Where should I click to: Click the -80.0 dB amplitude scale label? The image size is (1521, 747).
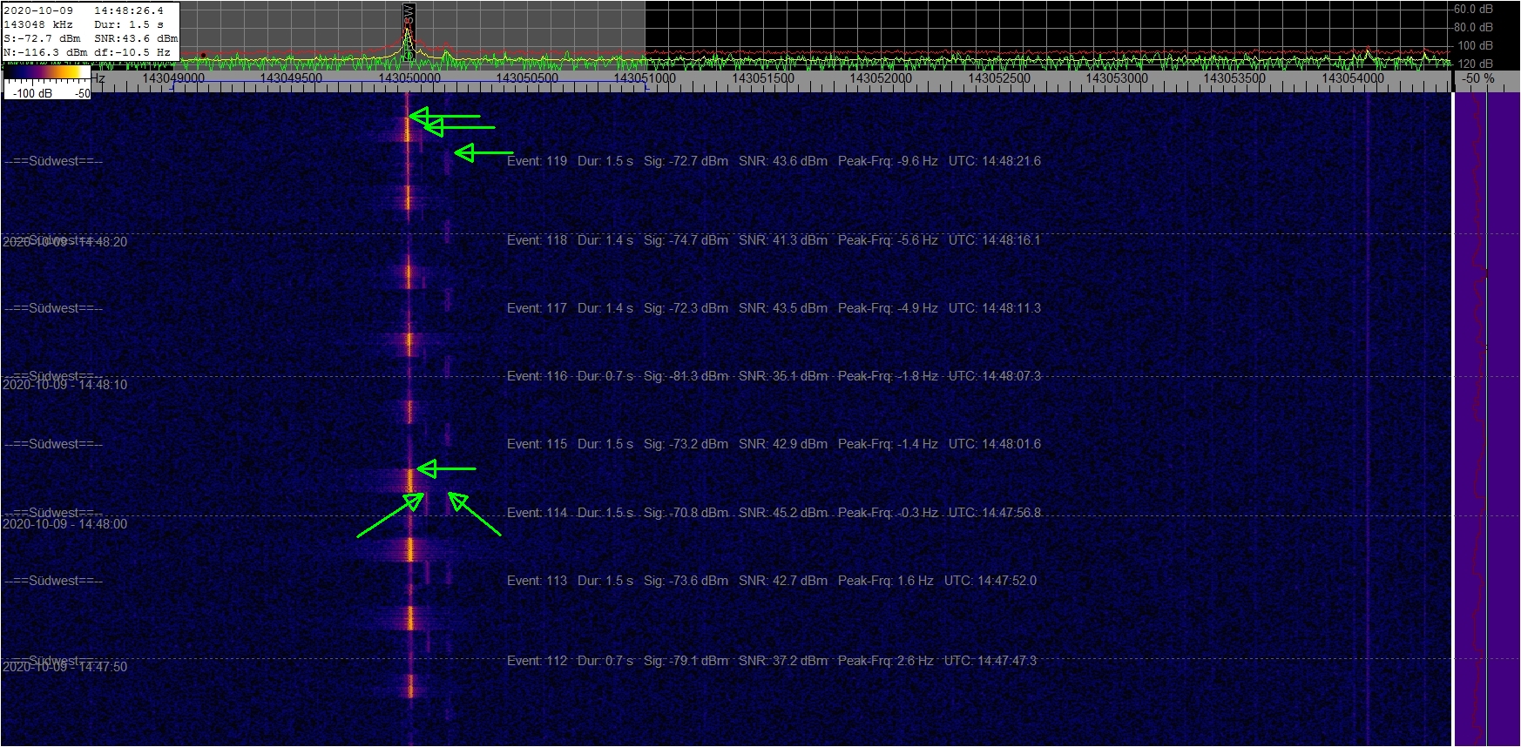click(x=1472, y=28)
